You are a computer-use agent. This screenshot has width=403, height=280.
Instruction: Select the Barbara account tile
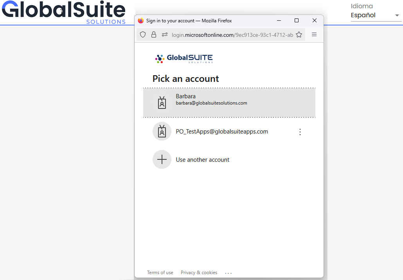pyautogui.click(x=229, y=103)
